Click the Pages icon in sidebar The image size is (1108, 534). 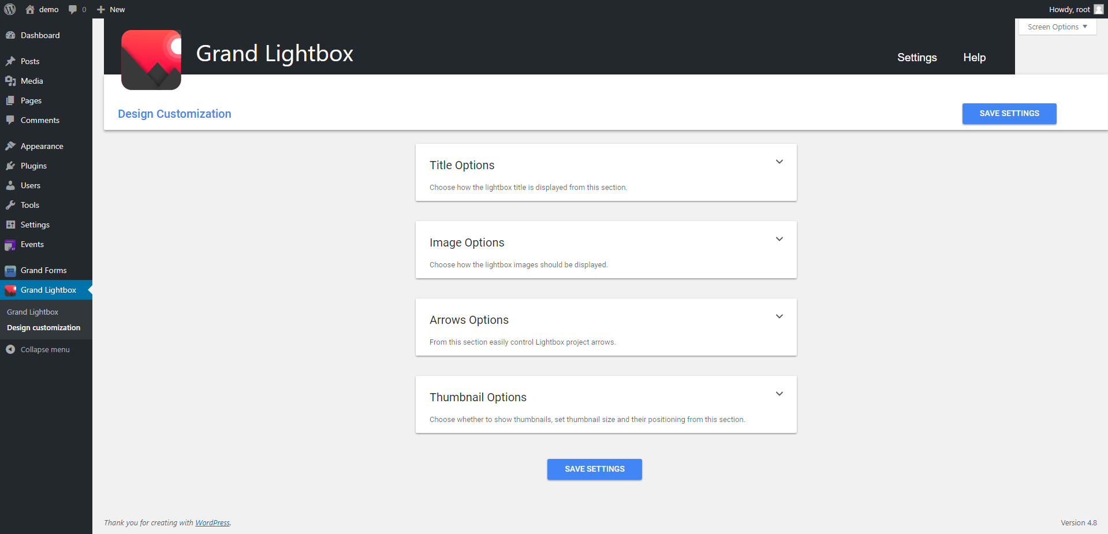click(x=10, y=100)
